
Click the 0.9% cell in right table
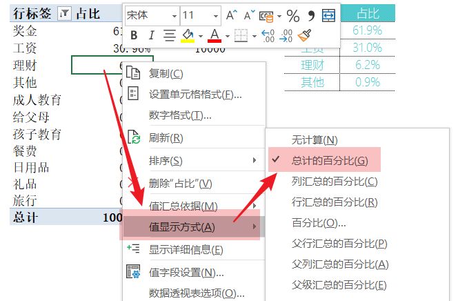pos(368,82)
